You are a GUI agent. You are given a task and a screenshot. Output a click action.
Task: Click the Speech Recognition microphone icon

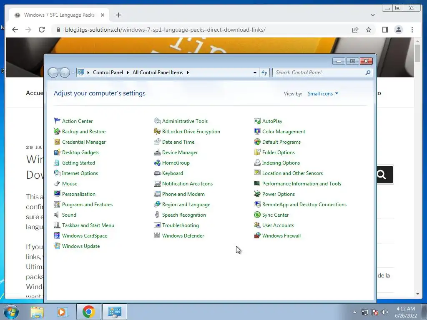(x=157, y=215)
